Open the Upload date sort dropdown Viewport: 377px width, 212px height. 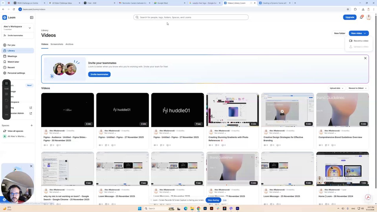tap(336, 88)
